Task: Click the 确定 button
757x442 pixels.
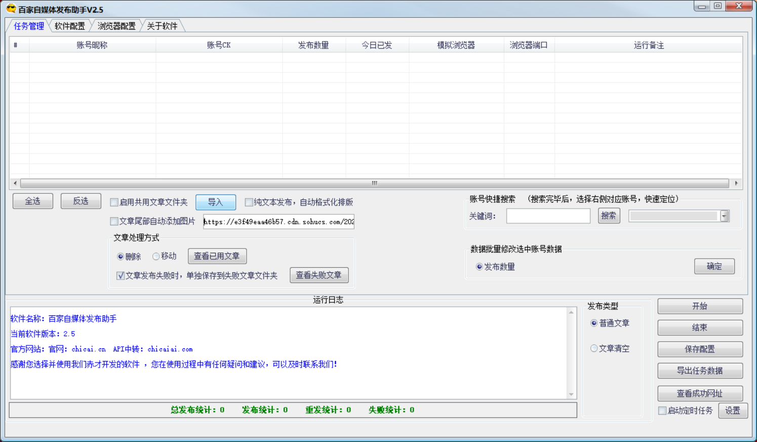Action: (x=714, y=266)
